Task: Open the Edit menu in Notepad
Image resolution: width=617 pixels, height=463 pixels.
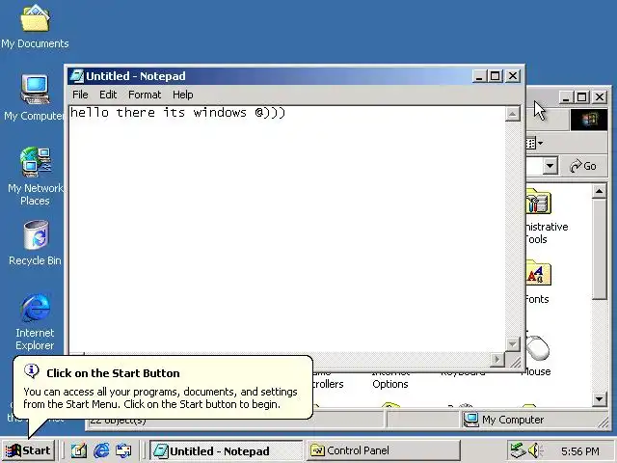Action: tap(108, 95)
